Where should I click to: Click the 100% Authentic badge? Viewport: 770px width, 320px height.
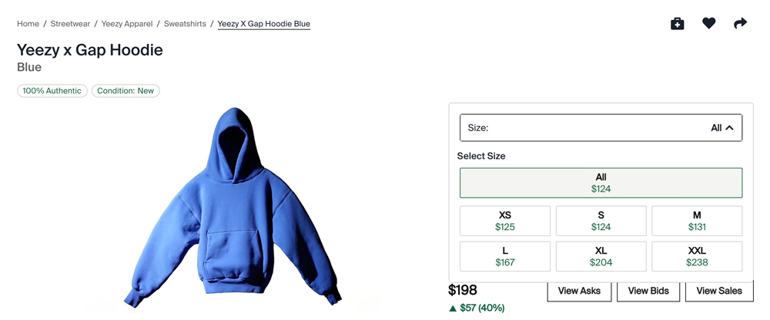[x=52, y=91]
